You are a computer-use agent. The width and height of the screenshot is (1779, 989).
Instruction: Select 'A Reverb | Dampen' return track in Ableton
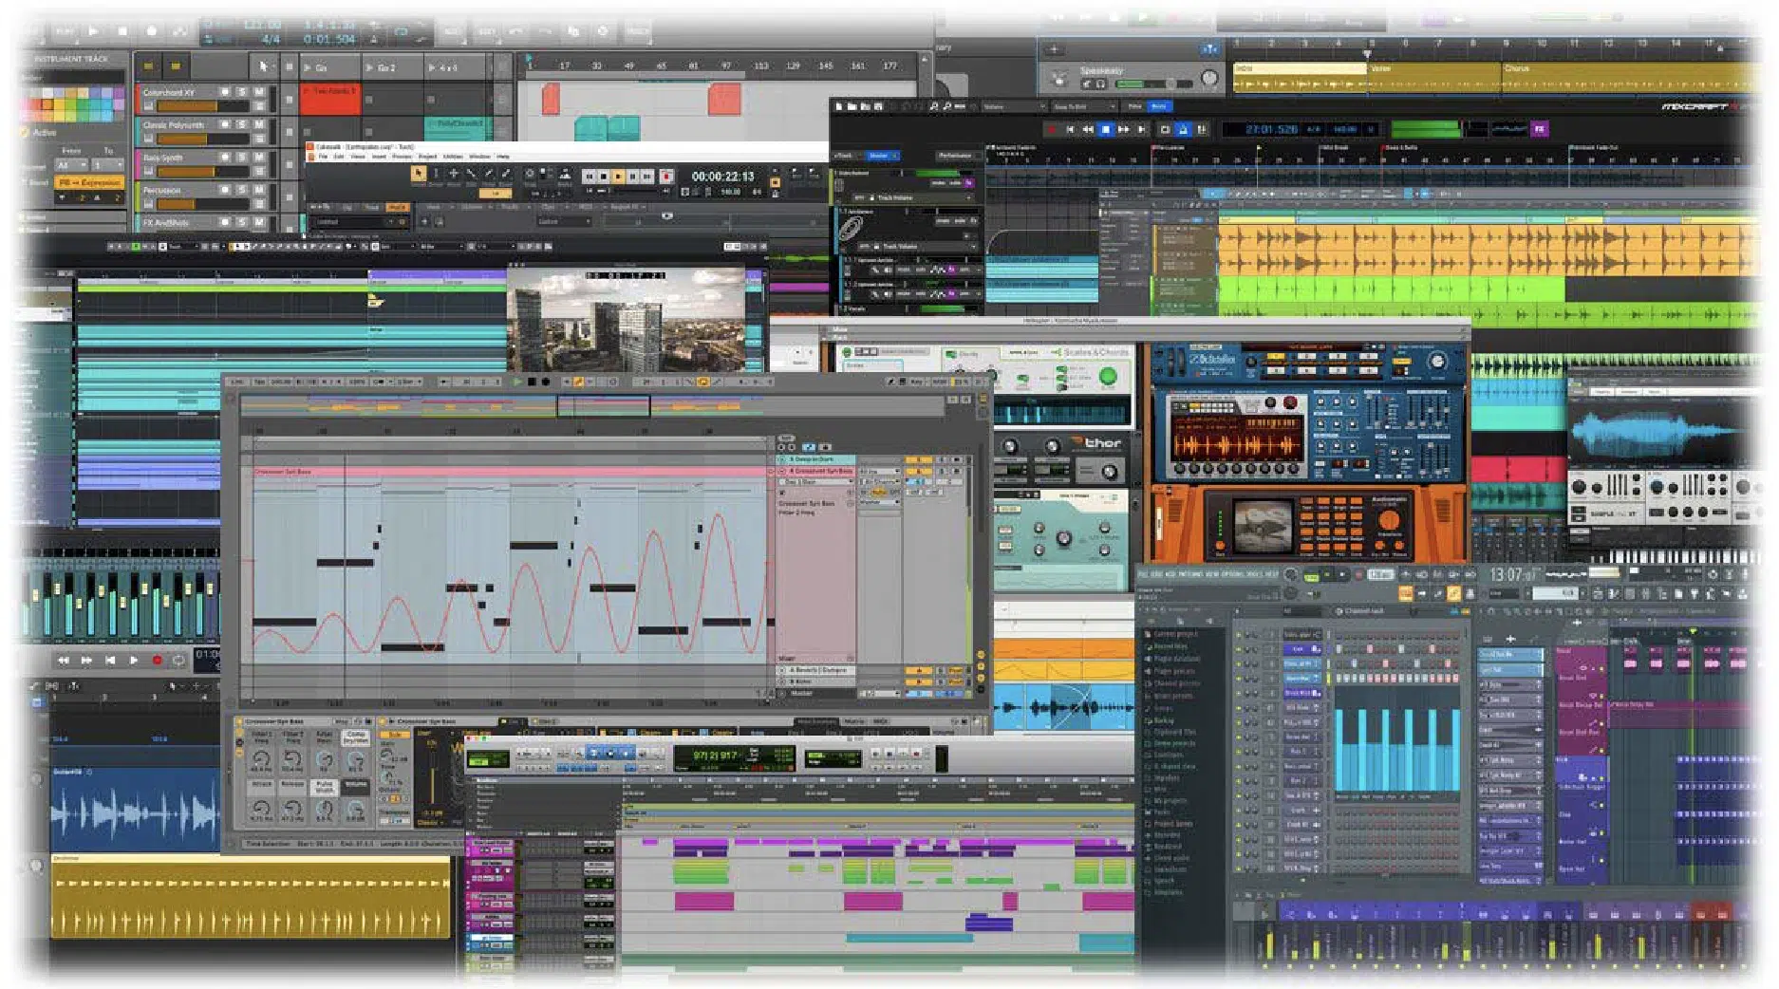pos(817,670)
